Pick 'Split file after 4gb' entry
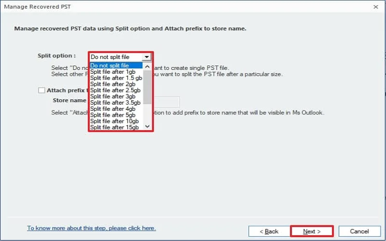This screenshot has width=386, height=241. [x=116, y=109]
